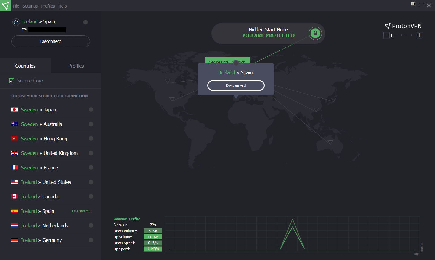
Task: Open the Settings menu
Action: click(30, 6)
